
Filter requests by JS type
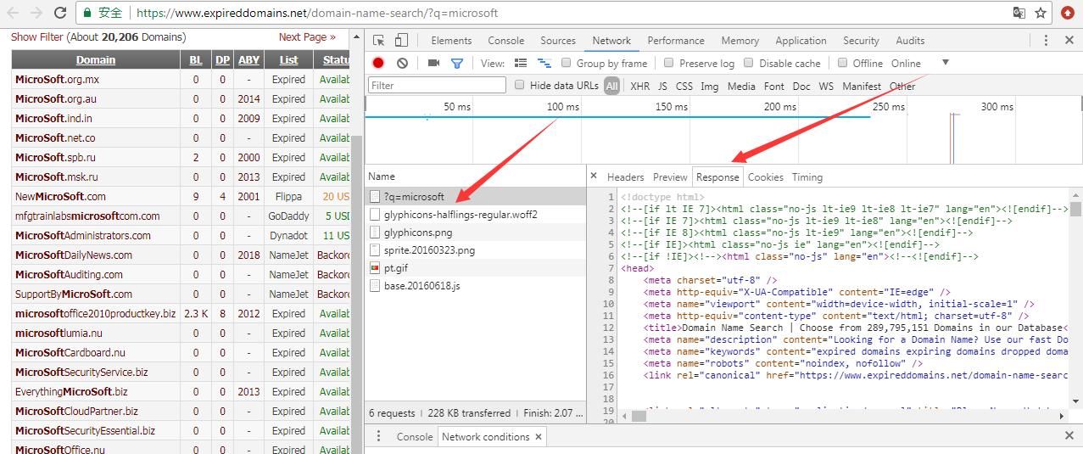pyautogui.click(x=662, y=86)
